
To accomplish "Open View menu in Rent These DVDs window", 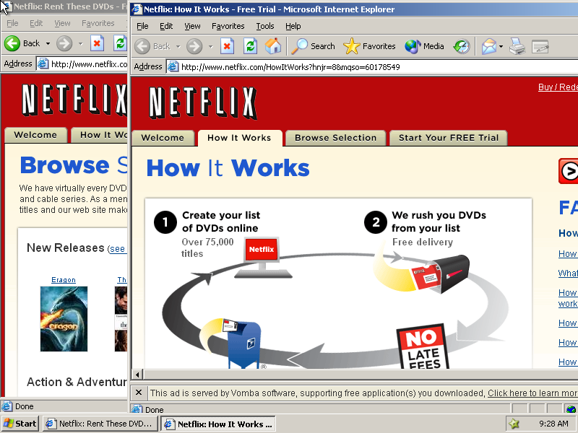I will (62, 23).
